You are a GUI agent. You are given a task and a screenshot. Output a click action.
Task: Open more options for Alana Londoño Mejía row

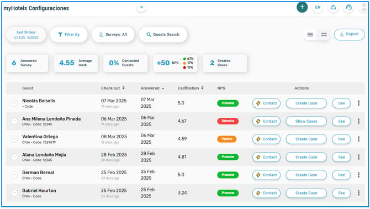358,157
